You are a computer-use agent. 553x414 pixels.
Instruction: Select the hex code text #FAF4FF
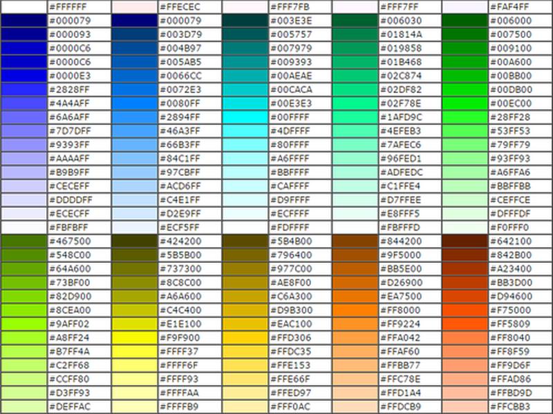click(x=509, y=7)
